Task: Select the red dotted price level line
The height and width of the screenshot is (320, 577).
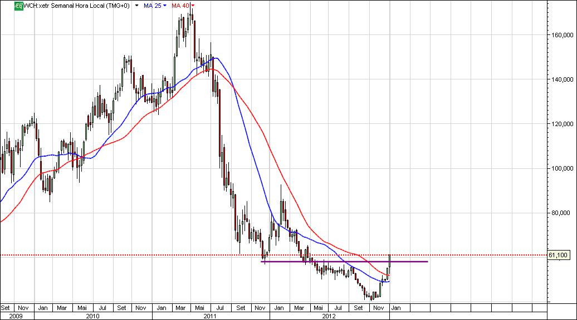Action: coord(273,255)
